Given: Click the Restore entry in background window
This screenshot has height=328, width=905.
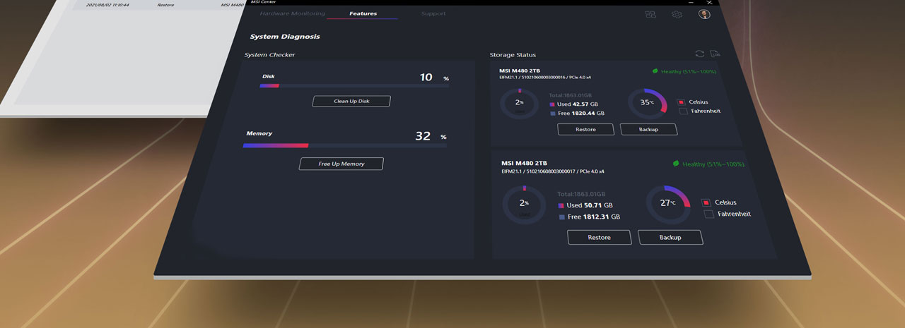Looking at the screenshot, I should (165, 5).
